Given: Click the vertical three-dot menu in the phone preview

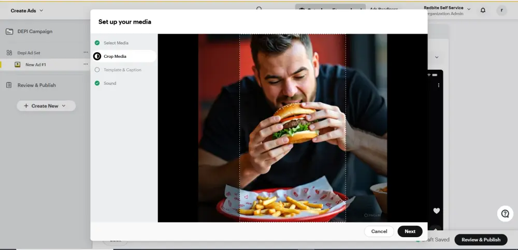Looking at the screenshot, I should (x=438, y=85).
